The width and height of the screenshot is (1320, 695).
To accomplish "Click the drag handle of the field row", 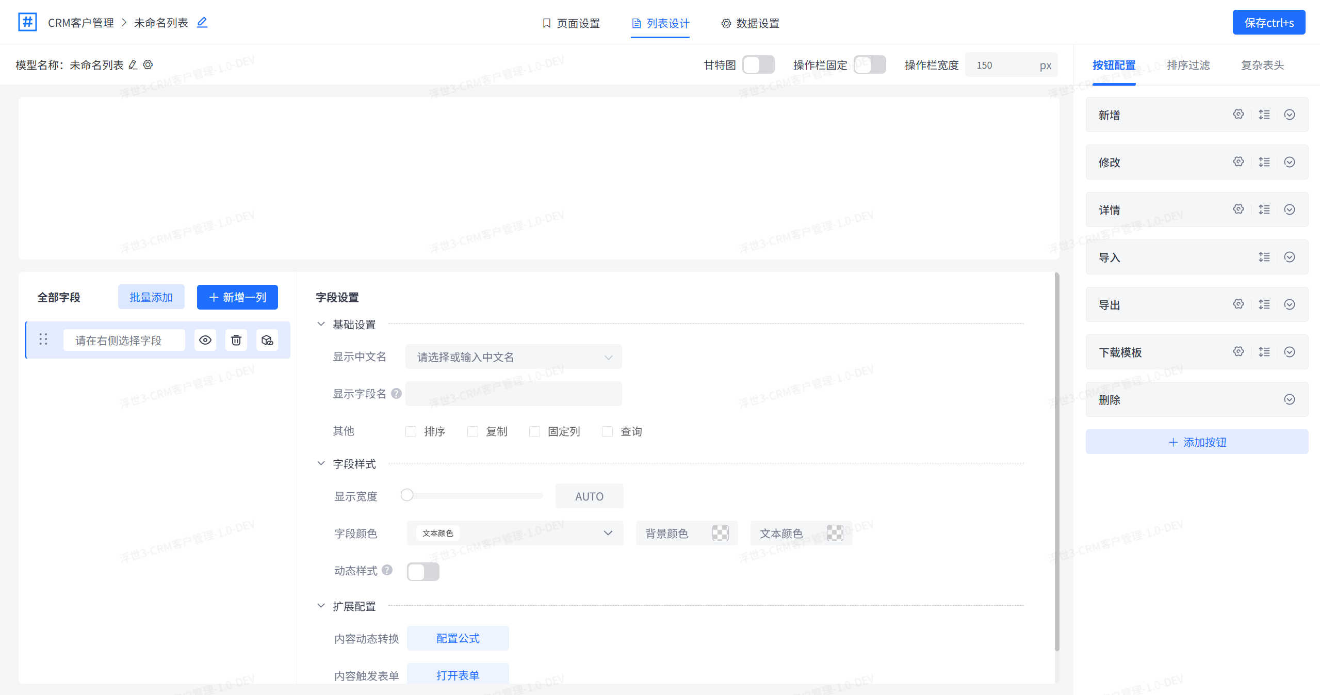I will [x=43, y=340].
